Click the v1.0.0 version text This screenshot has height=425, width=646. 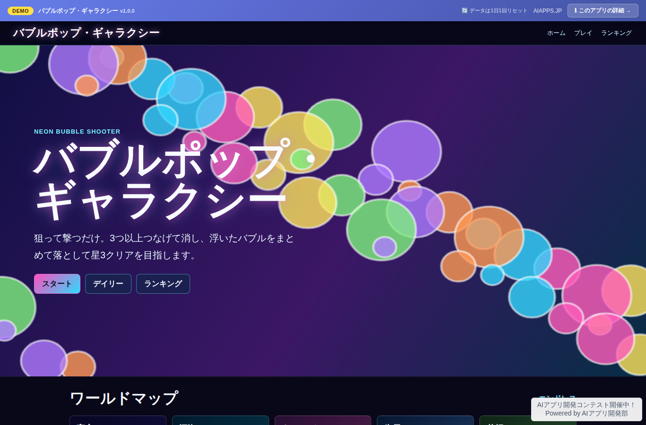point(127,11)
